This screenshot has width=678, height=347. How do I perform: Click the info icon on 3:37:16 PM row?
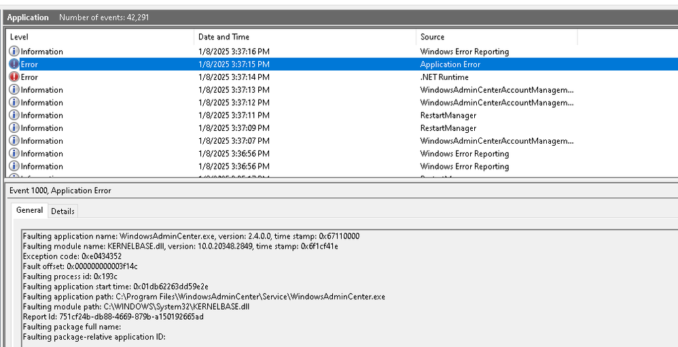(x=14, y=52)
